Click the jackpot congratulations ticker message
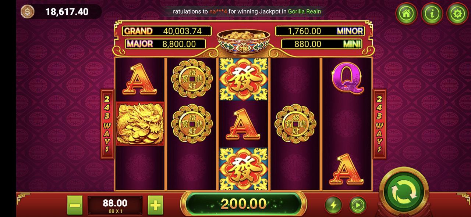This screenshot has width=471, height=217. pos(247,11)
